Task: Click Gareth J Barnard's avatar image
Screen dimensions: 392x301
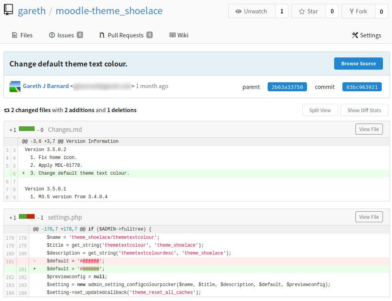Action: coord(15,86)
